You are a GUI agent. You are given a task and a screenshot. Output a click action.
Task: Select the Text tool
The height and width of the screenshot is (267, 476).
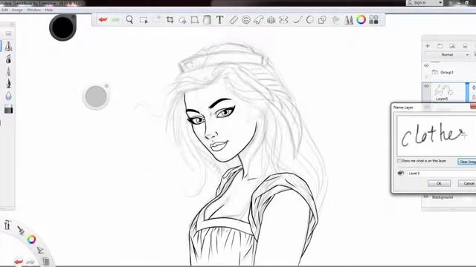pyautogui.click(x=219, y=20)
